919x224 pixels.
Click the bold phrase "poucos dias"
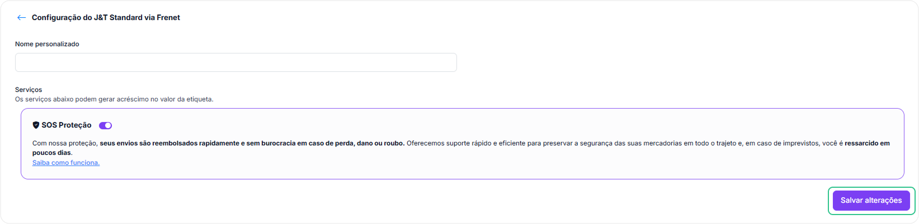(51, 153)
